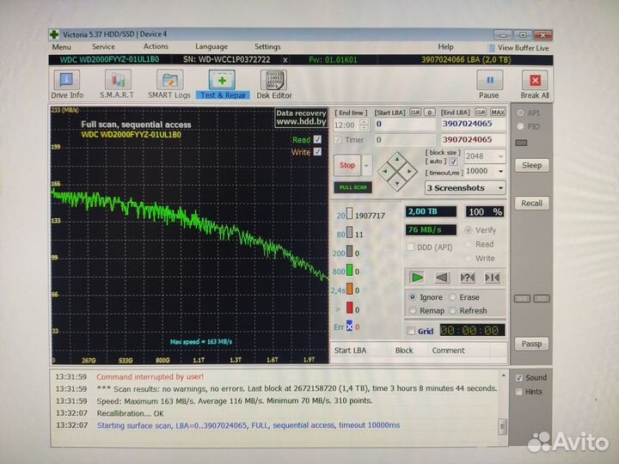Stop the scan with Stop button

pos(346,165)
